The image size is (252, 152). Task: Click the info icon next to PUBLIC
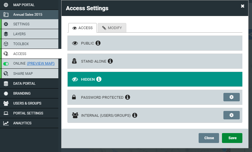(x=98, y=43)
